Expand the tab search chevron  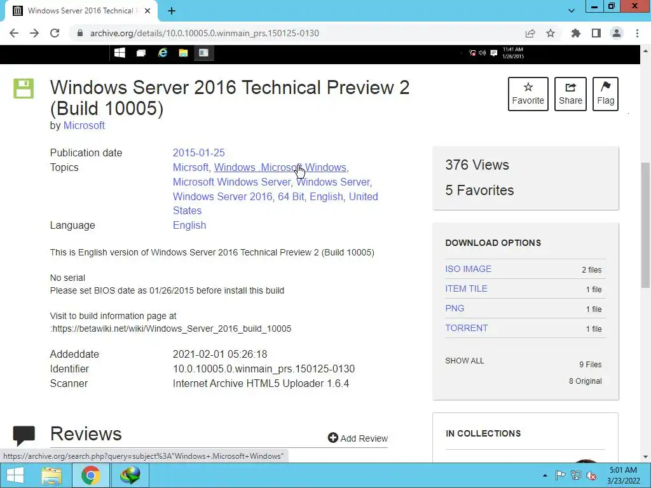point(572,11)
